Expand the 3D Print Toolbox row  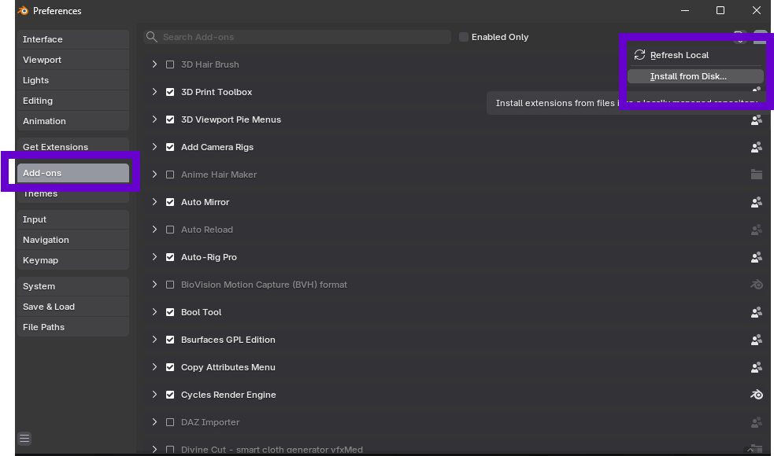[154, 92]
